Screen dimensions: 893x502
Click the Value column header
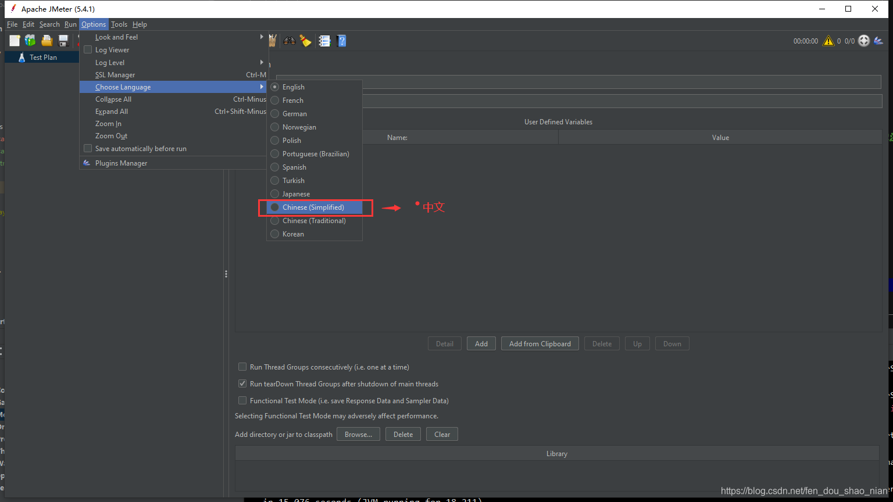[720, 138]
